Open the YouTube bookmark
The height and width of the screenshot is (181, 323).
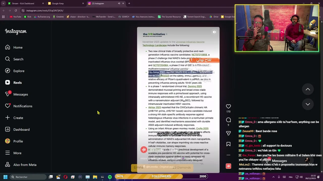click(15, 17)
